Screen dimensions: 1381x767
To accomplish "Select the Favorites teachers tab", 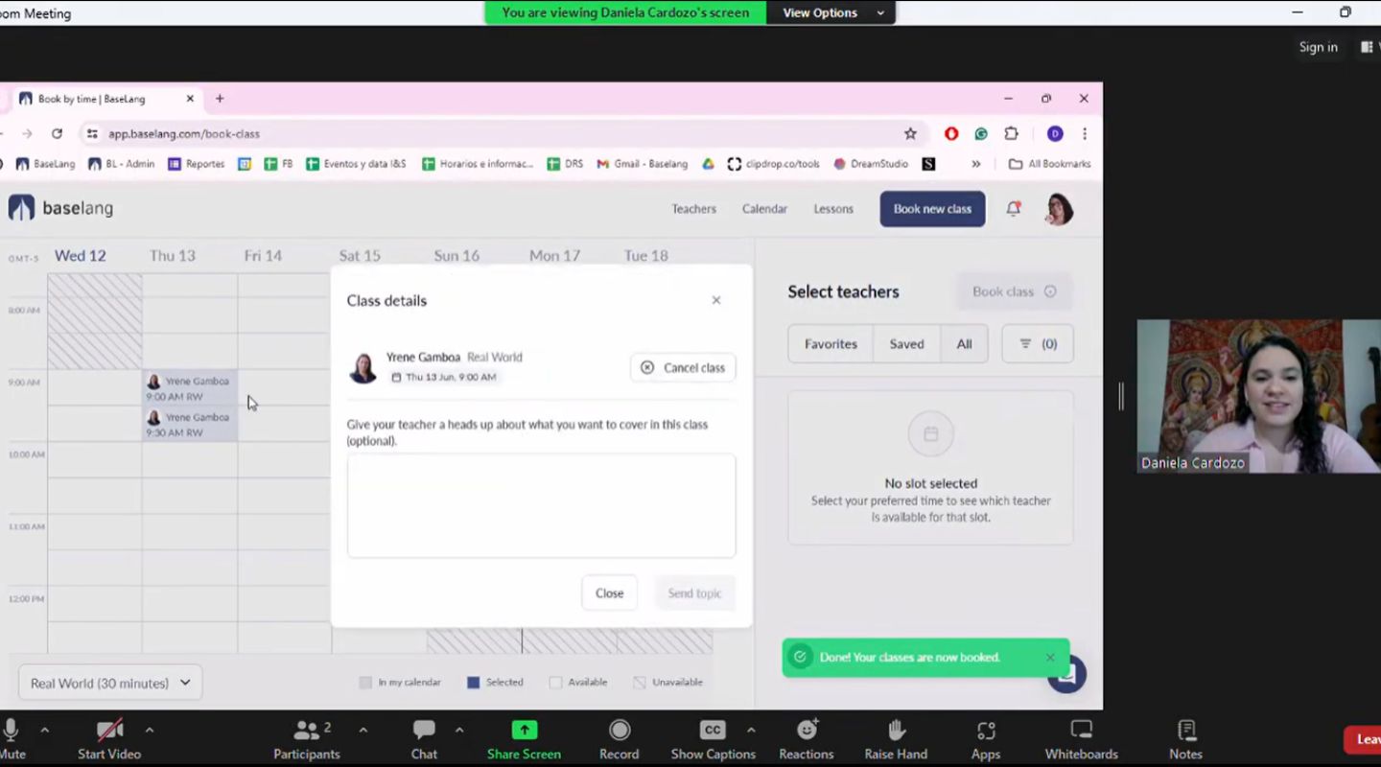I will pos(831,344).
